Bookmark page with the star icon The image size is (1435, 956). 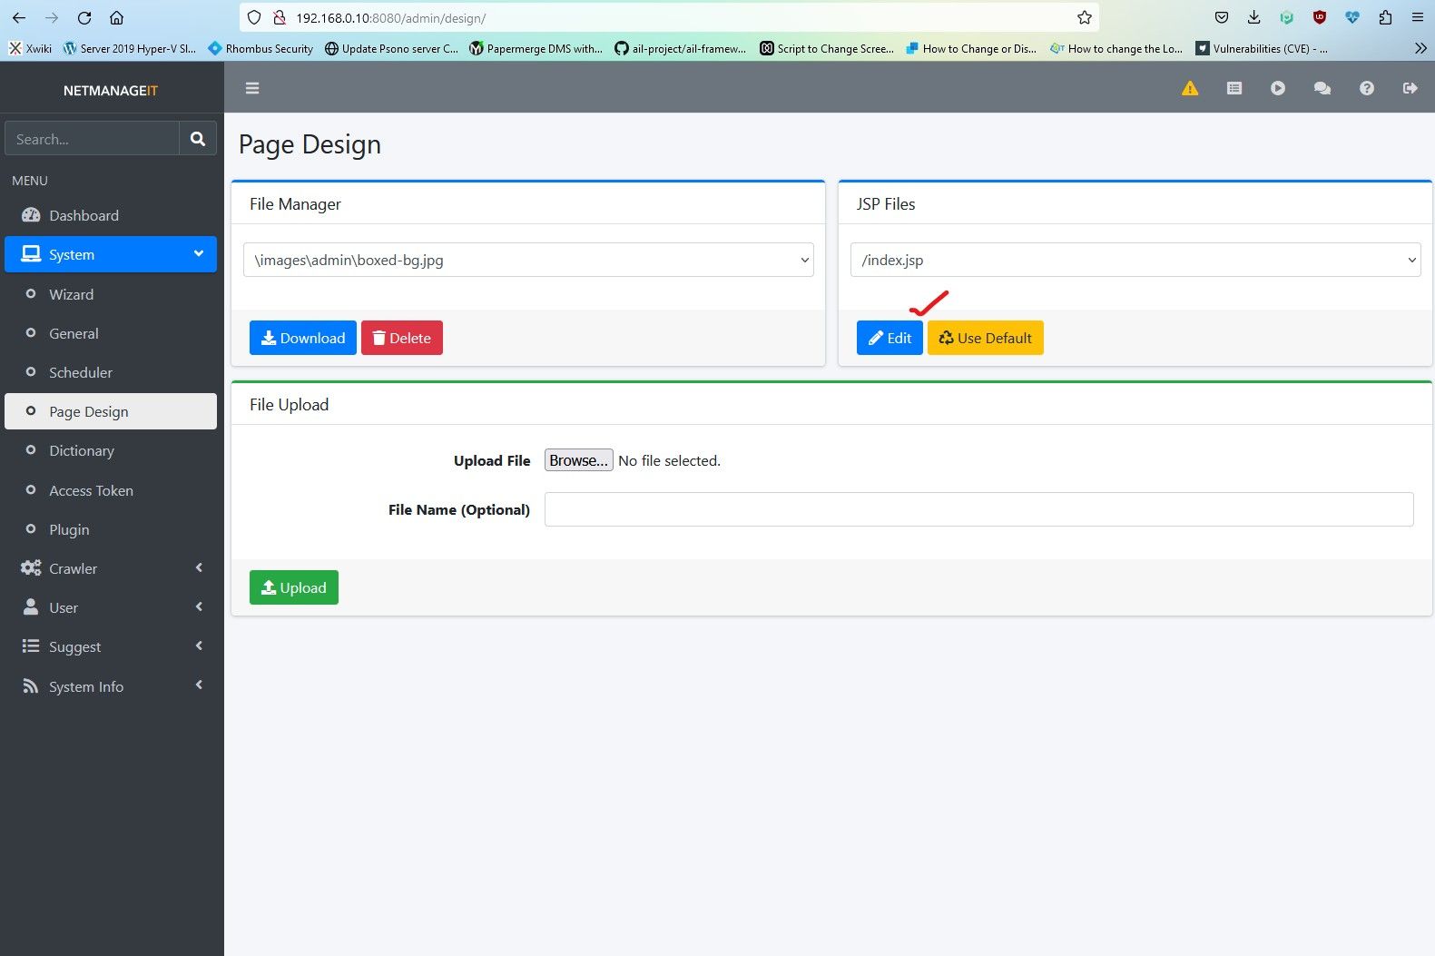click(1084, 17)
